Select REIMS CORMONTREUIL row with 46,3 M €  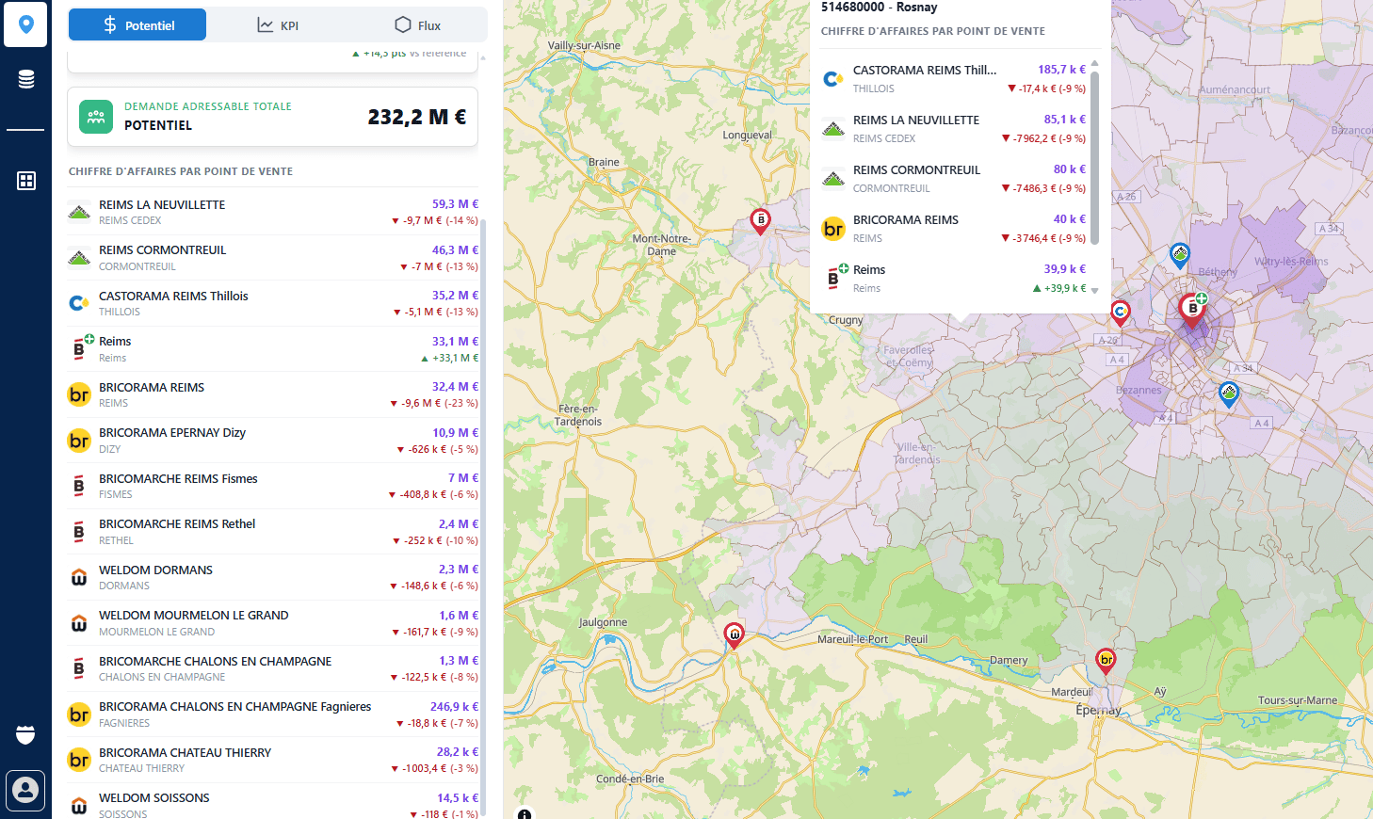(273, 258)
